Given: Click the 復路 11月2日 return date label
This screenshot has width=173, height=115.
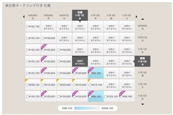Looking at the screenshot, I should 142,61.
